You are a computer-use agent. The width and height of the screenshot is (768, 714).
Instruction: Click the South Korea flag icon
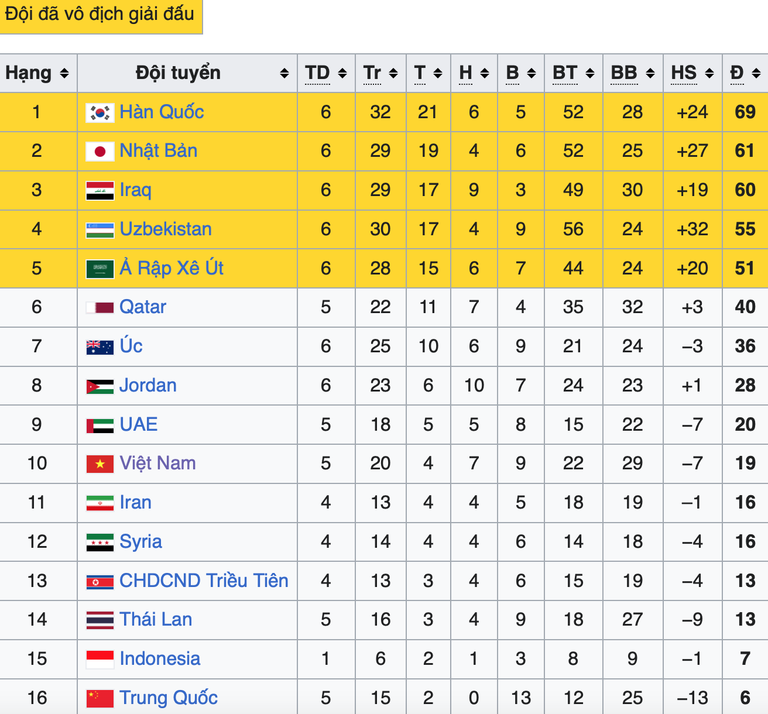[100, 112]
